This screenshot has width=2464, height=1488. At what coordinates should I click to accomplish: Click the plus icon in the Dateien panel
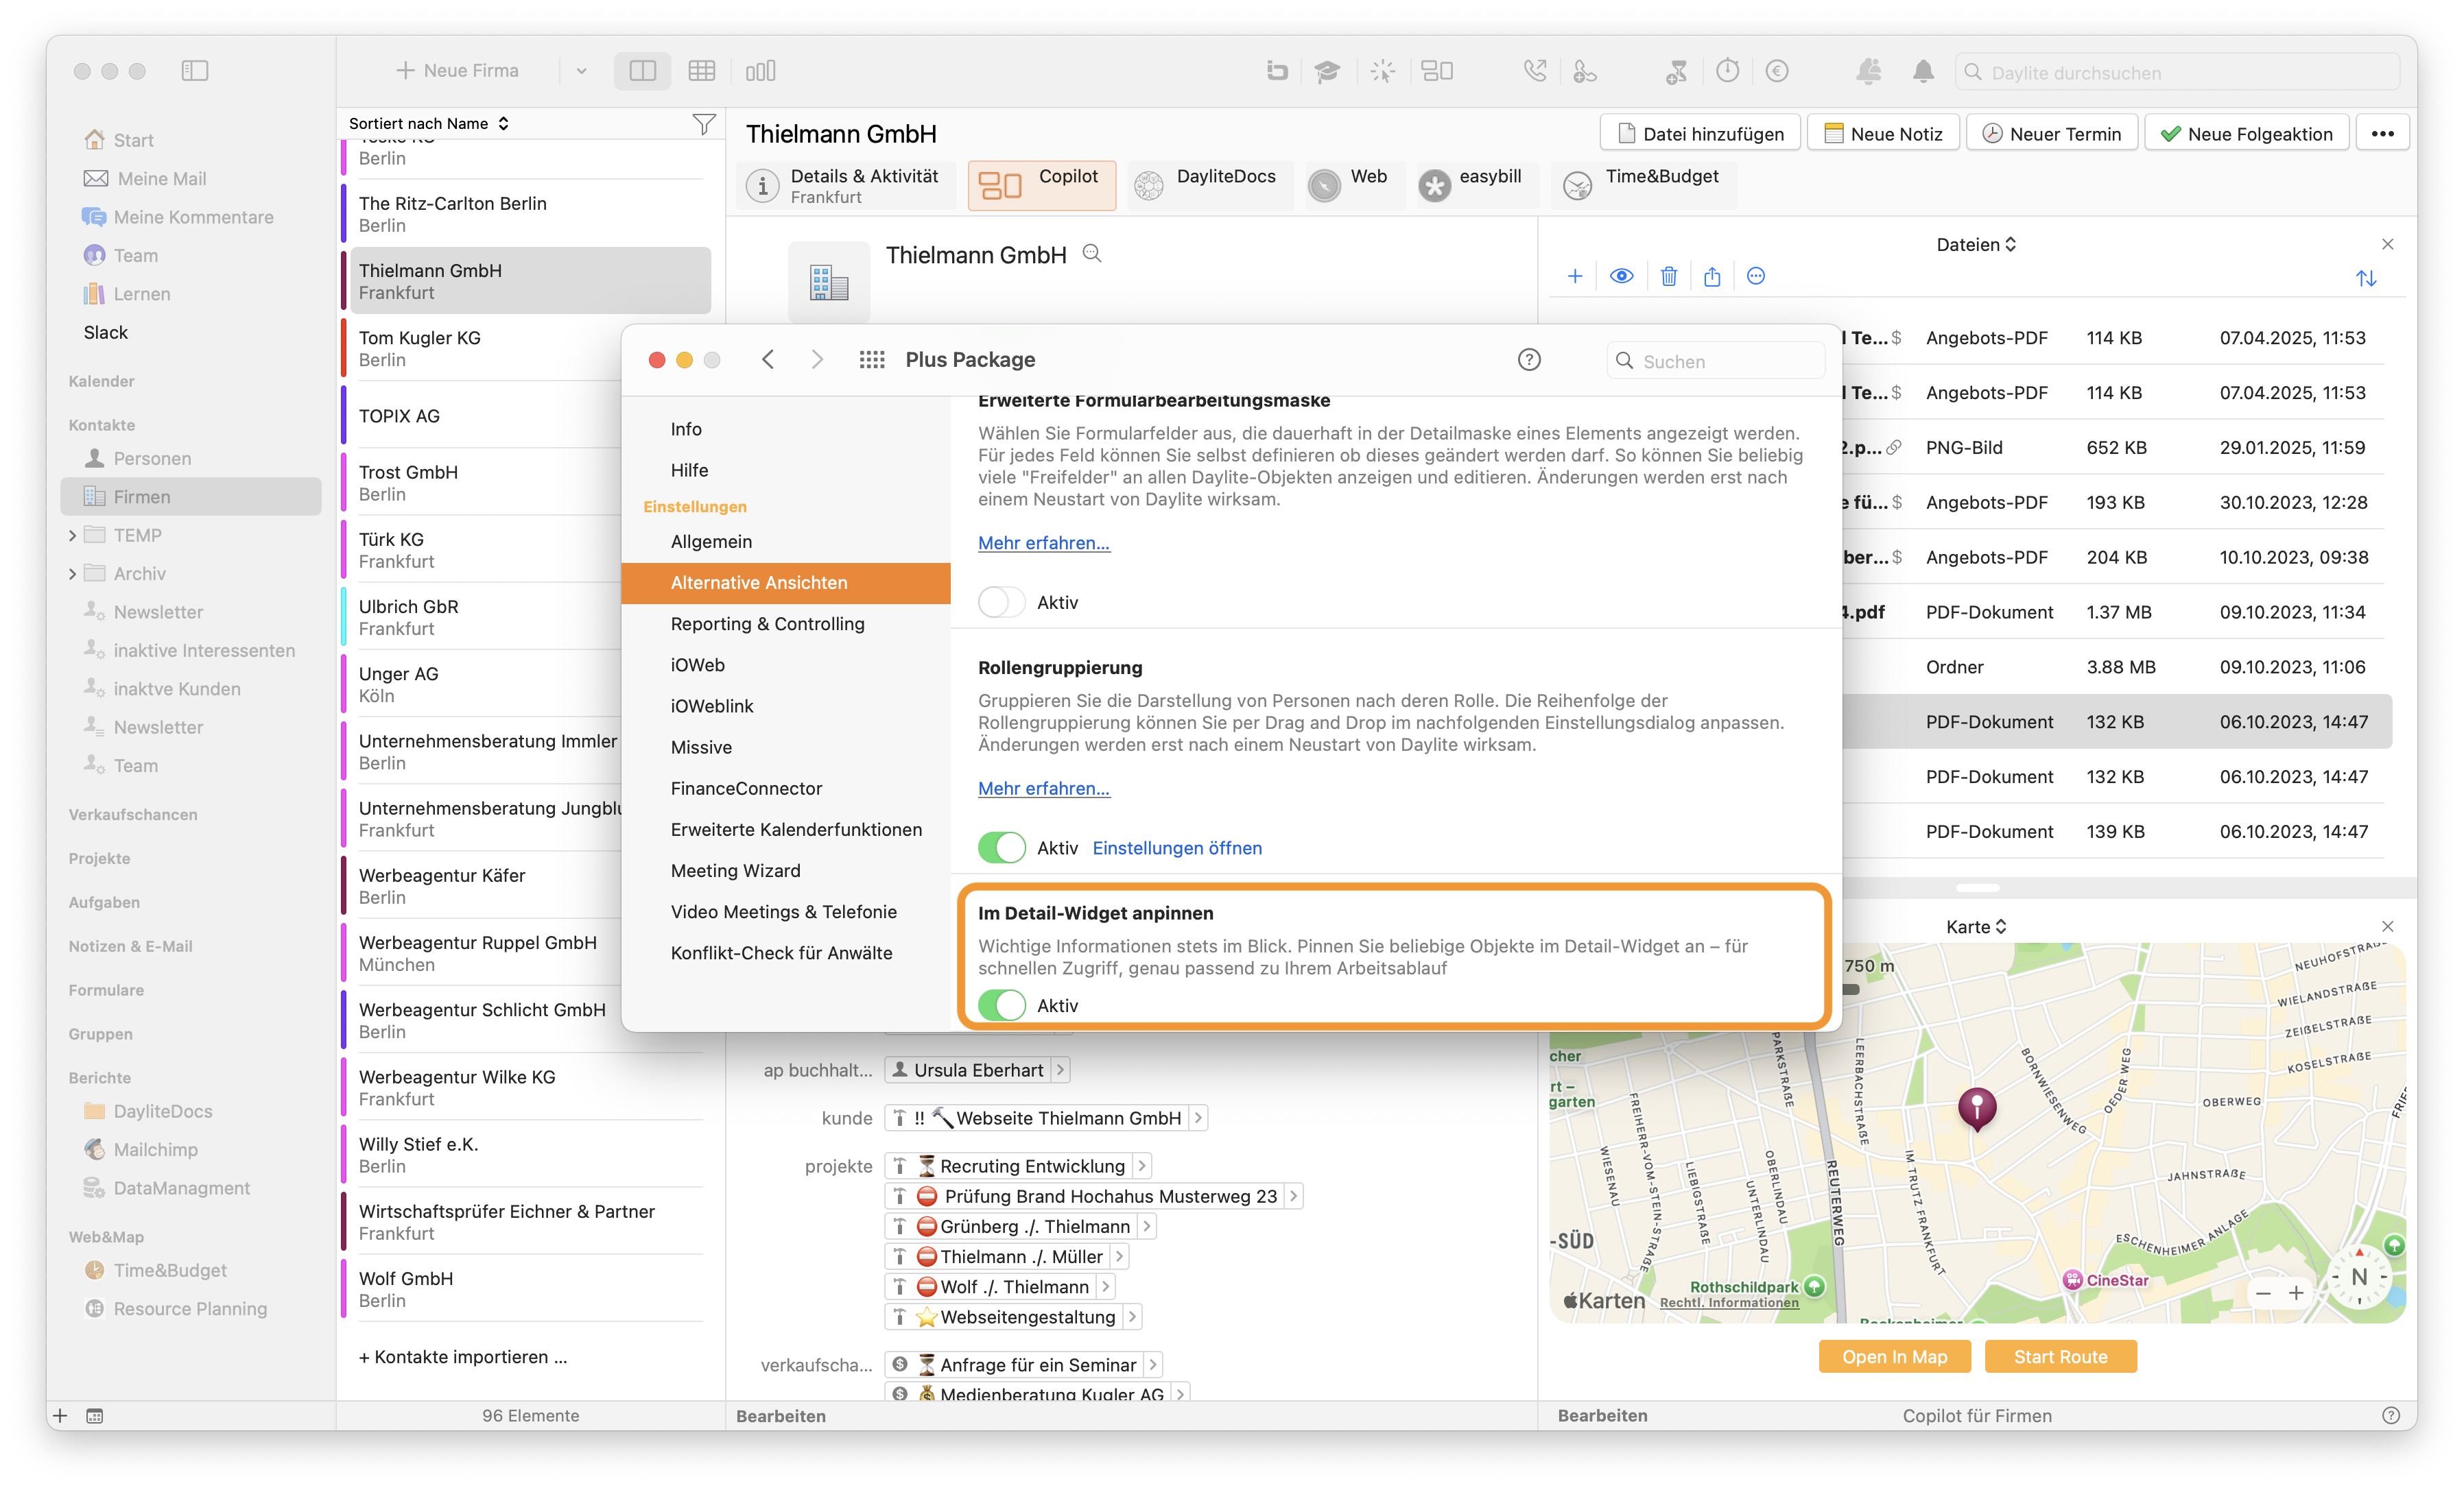(x=1575, y=277)
